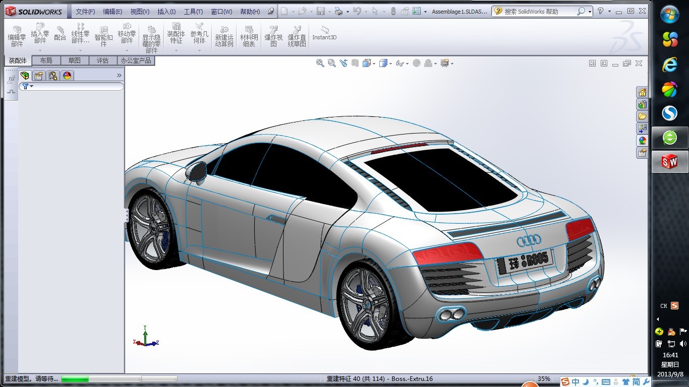
Task: Expand the 线性零部件 dropdown arrow
Action: (80, 50)
